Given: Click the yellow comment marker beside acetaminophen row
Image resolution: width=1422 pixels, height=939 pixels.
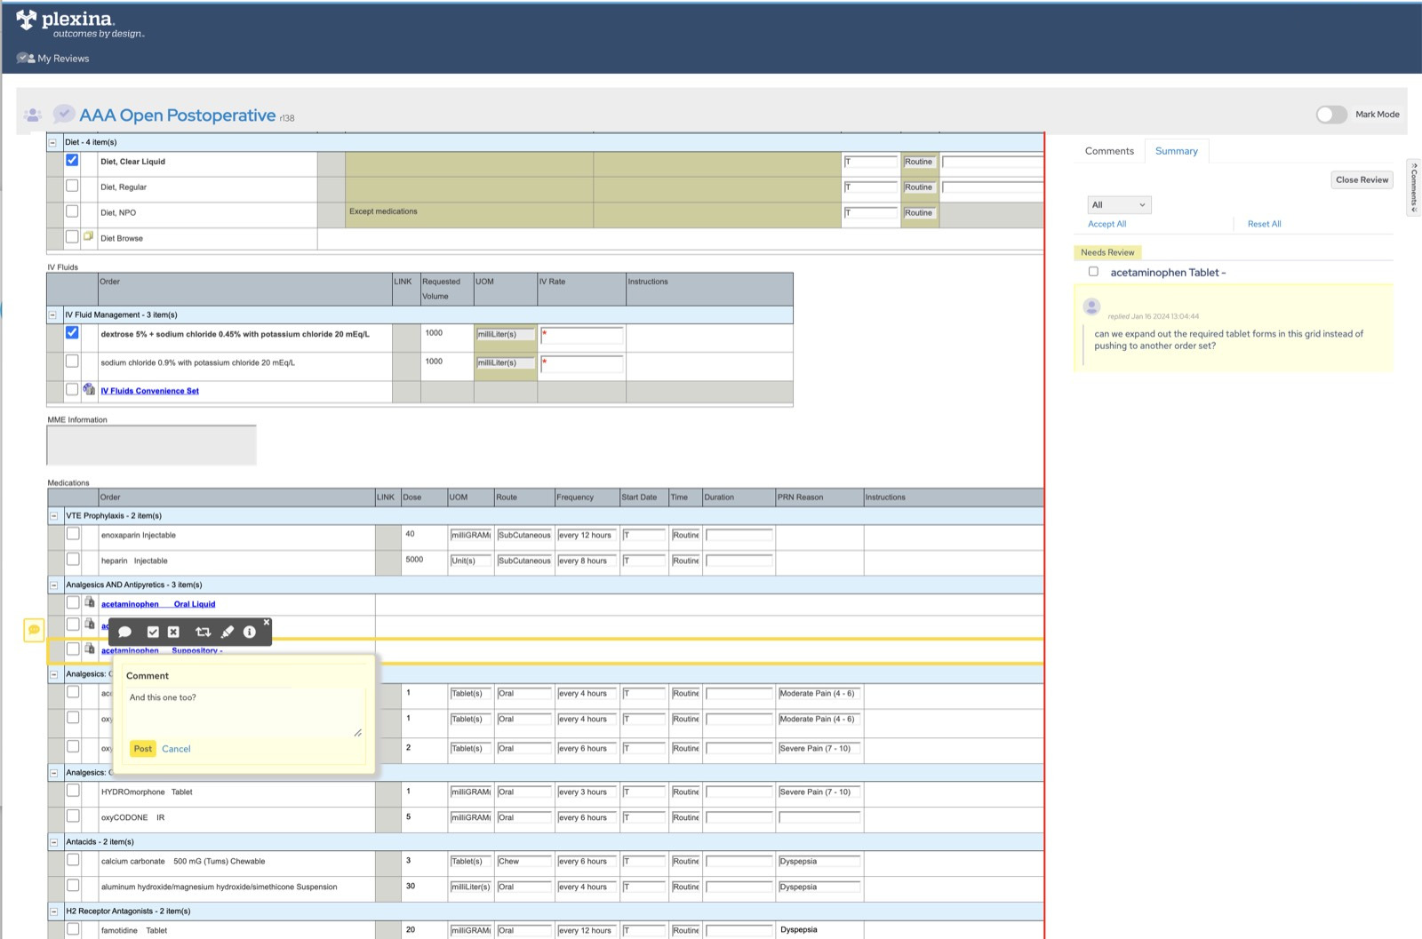Looking at the screenshot, I should [34, 630].
